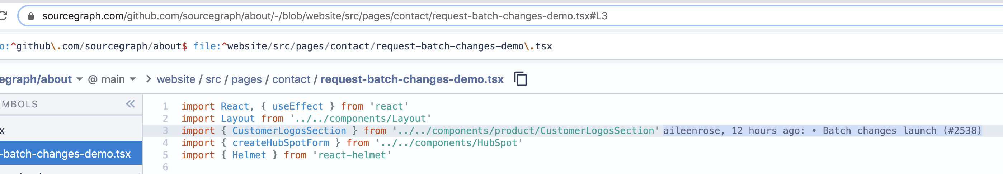Collapse the sidebar with the double-chevron icon

[x=131, y=104]
